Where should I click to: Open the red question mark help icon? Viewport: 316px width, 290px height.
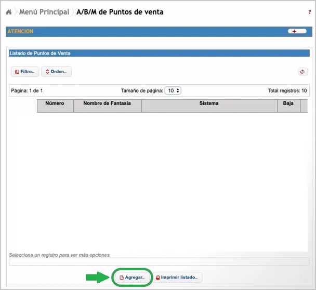310,12
